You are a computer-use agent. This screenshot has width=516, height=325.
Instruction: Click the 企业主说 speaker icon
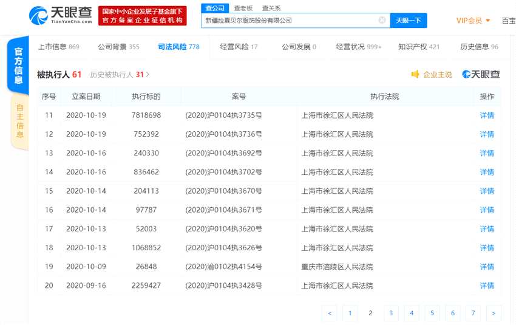[415, 74]
